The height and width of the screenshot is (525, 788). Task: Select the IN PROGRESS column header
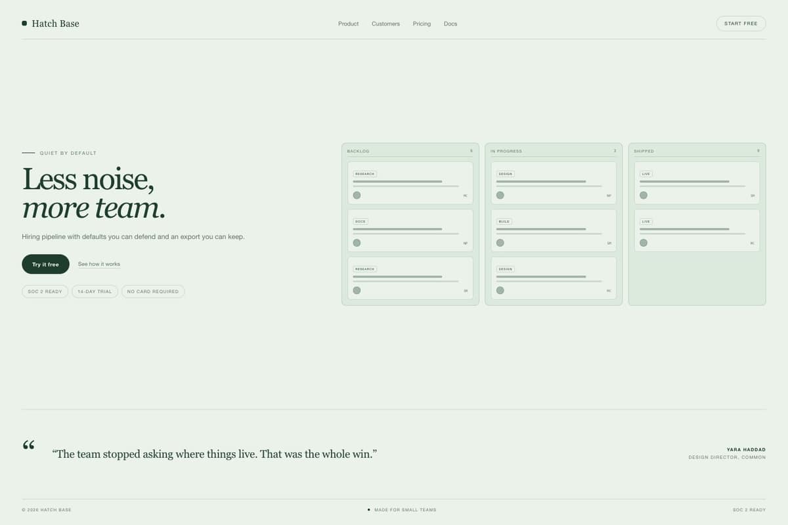(x=506, y=151)
